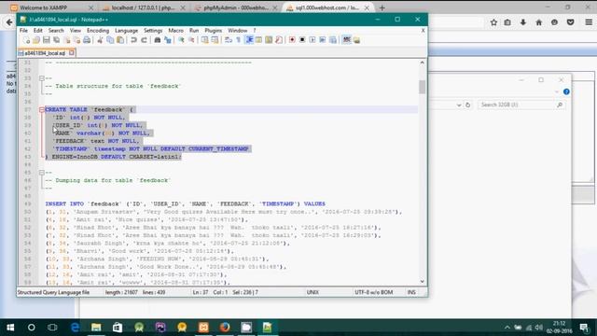
Task: Click the editor scroll down arrow
Action: [x=423, y=281]
